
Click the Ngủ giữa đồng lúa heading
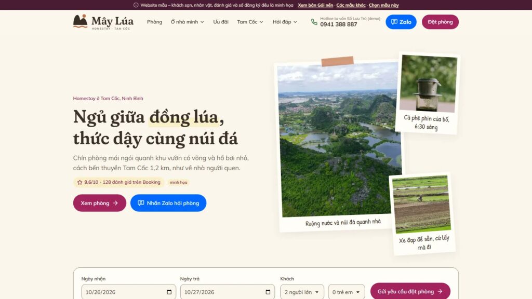tap(155, 128)
